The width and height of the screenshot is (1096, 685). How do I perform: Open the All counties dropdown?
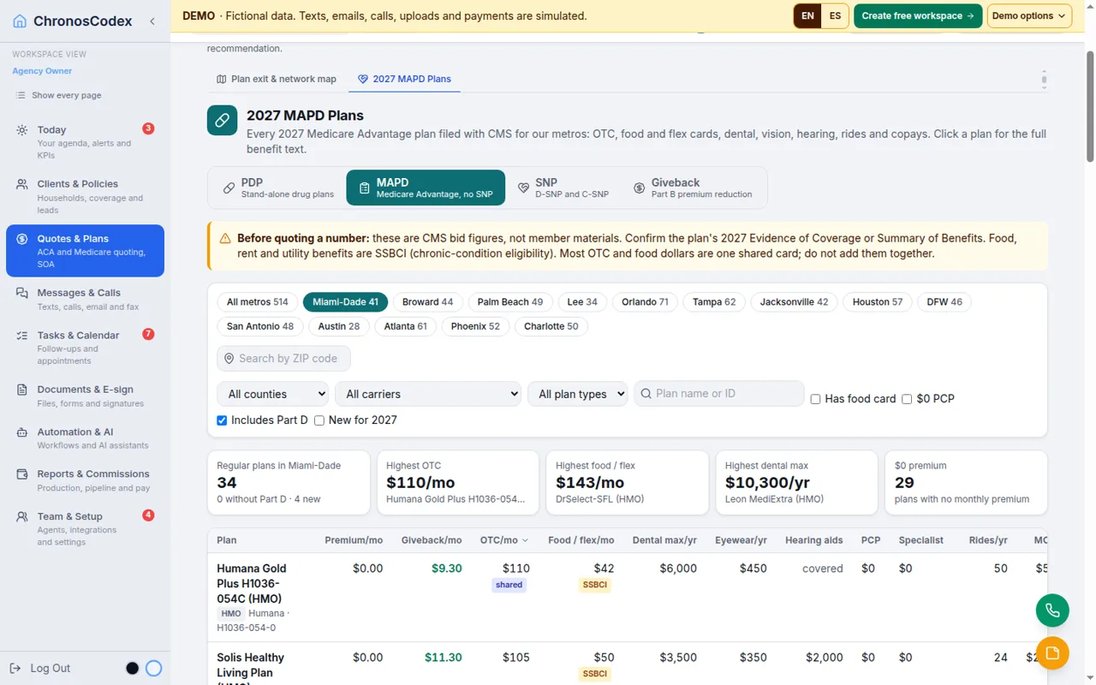[272, 394]
